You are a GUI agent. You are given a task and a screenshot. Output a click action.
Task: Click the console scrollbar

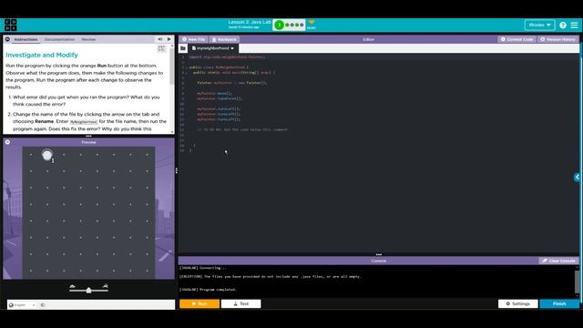click(577, 281)
